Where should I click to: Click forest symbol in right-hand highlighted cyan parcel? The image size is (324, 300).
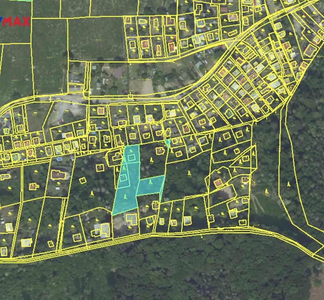[x=151, y=181]
